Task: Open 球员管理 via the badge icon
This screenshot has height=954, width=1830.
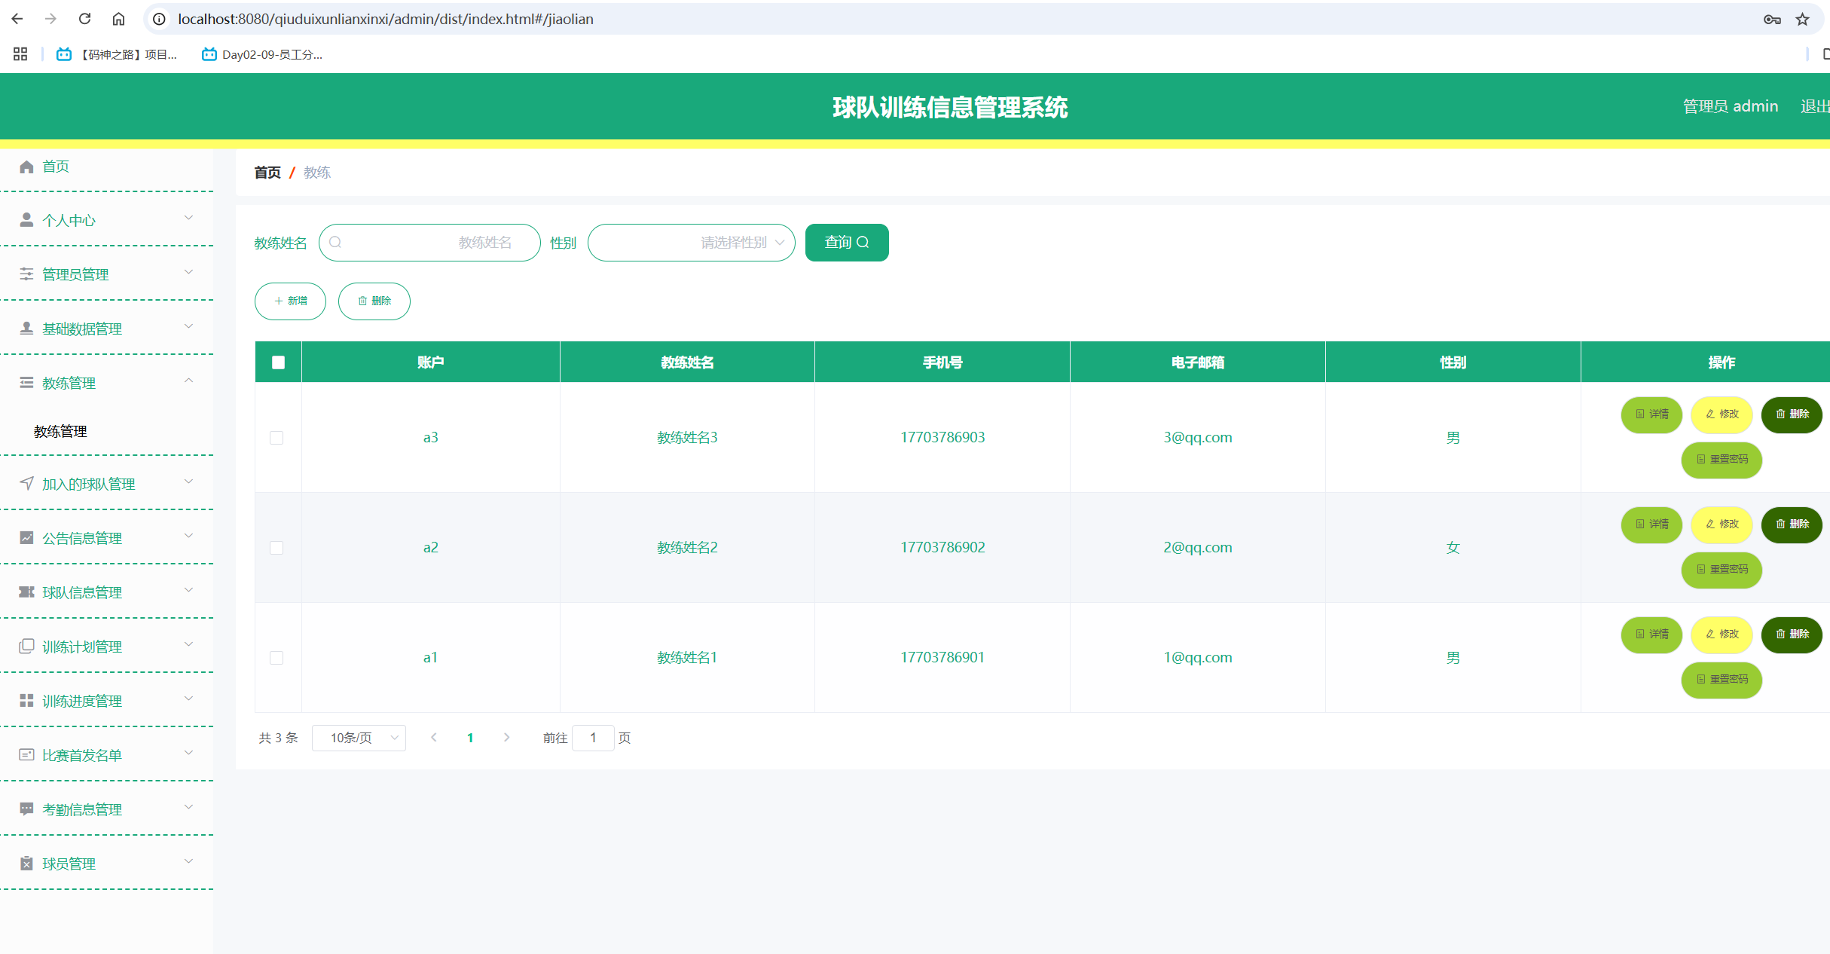Action: (26, 863)
